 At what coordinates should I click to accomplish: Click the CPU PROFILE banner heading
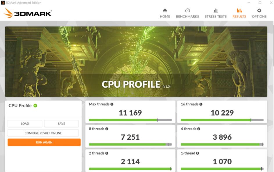(x=131, y=84)
